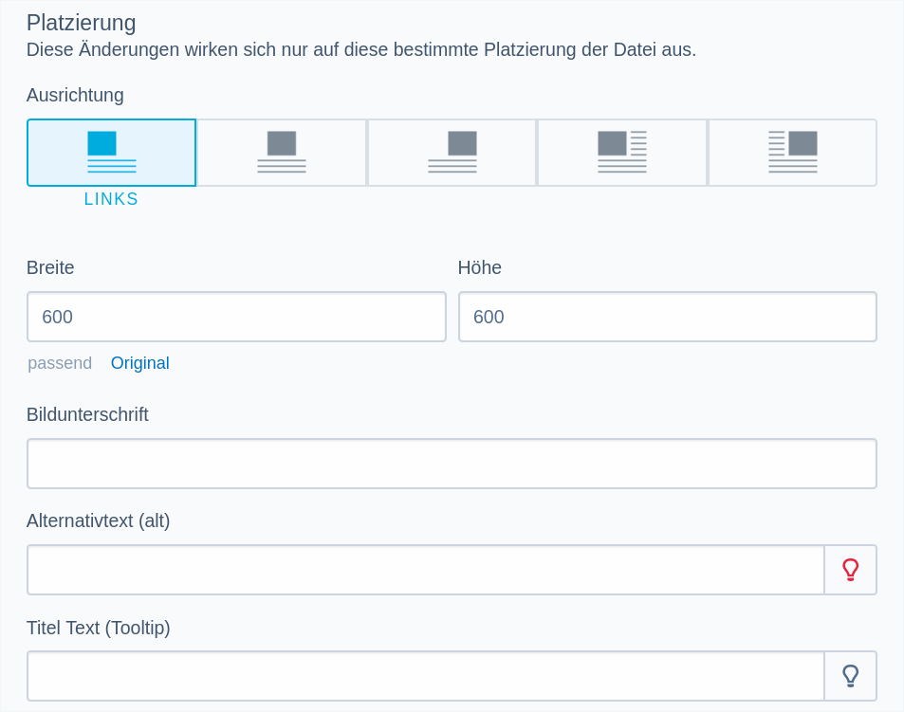The width and height of the screenshot is (904, 712).
Task: Click into the Bildunterschrift caption field
Action: click(x=452, y=464)
